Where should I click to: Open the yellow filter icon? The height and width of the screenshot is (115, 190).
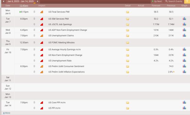(187, 1)
